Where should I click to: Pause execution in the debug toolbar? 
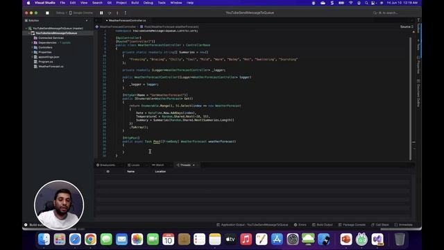[x=101, y=12]
